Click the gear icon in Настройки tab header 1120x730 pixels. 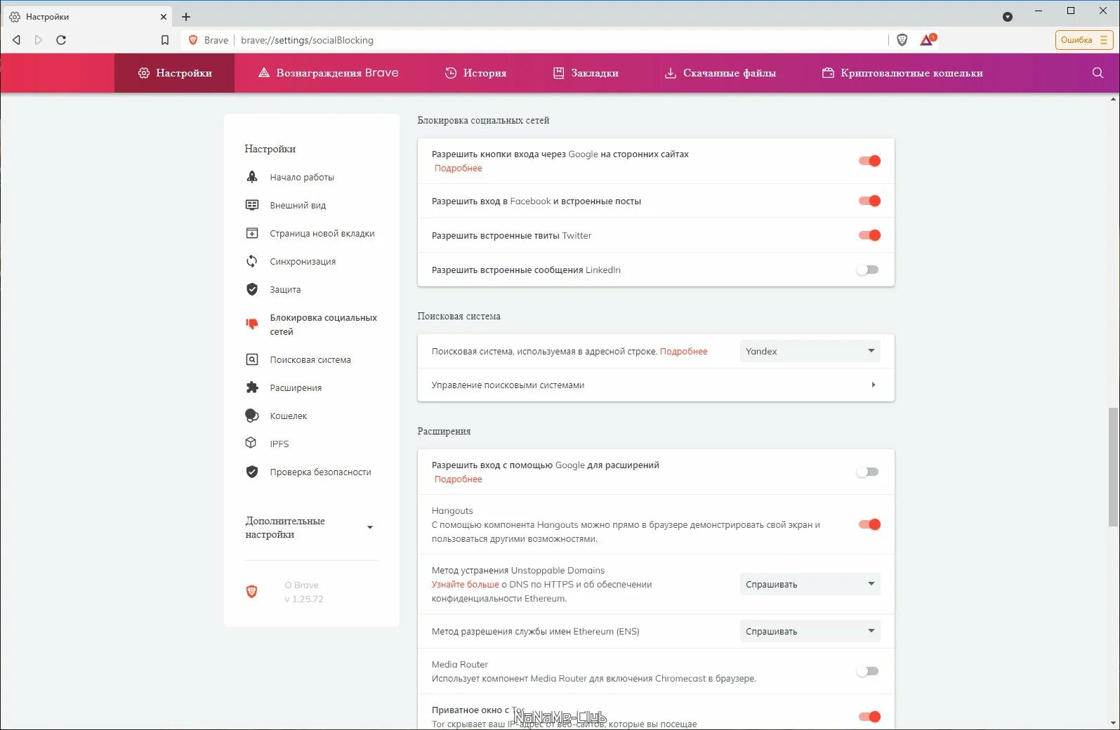[144, 73]
